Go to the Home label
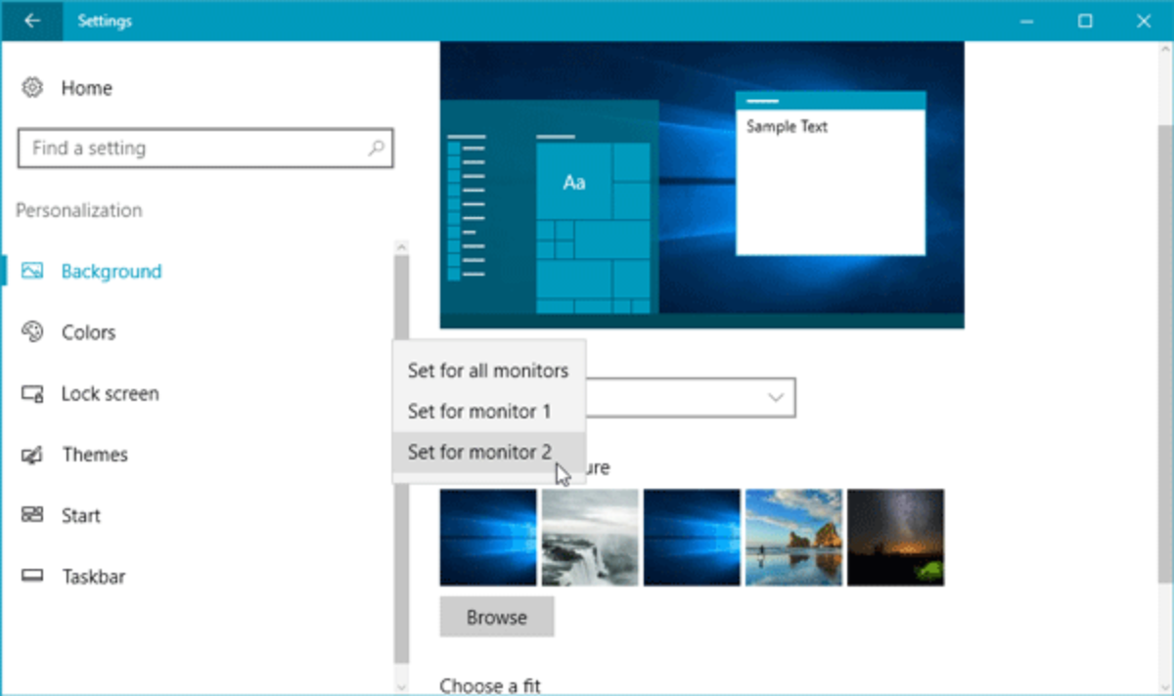Image resolution: width=1174 pixels, height=696 pixels. tap(86, 88)
